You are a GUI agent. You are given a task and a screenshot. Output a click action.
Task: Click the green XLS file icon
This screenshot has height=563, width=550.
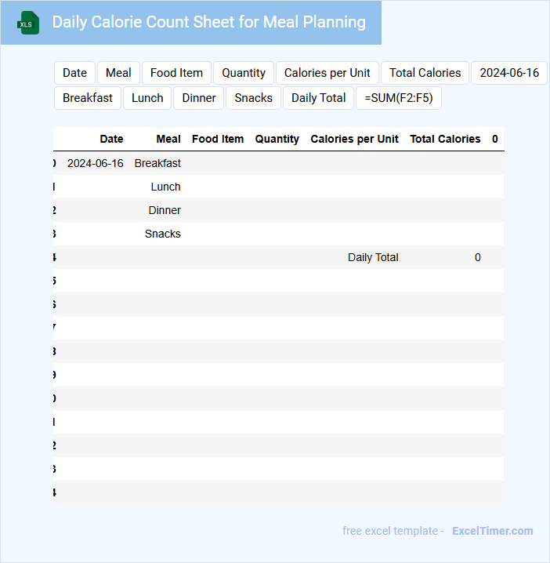29,23
